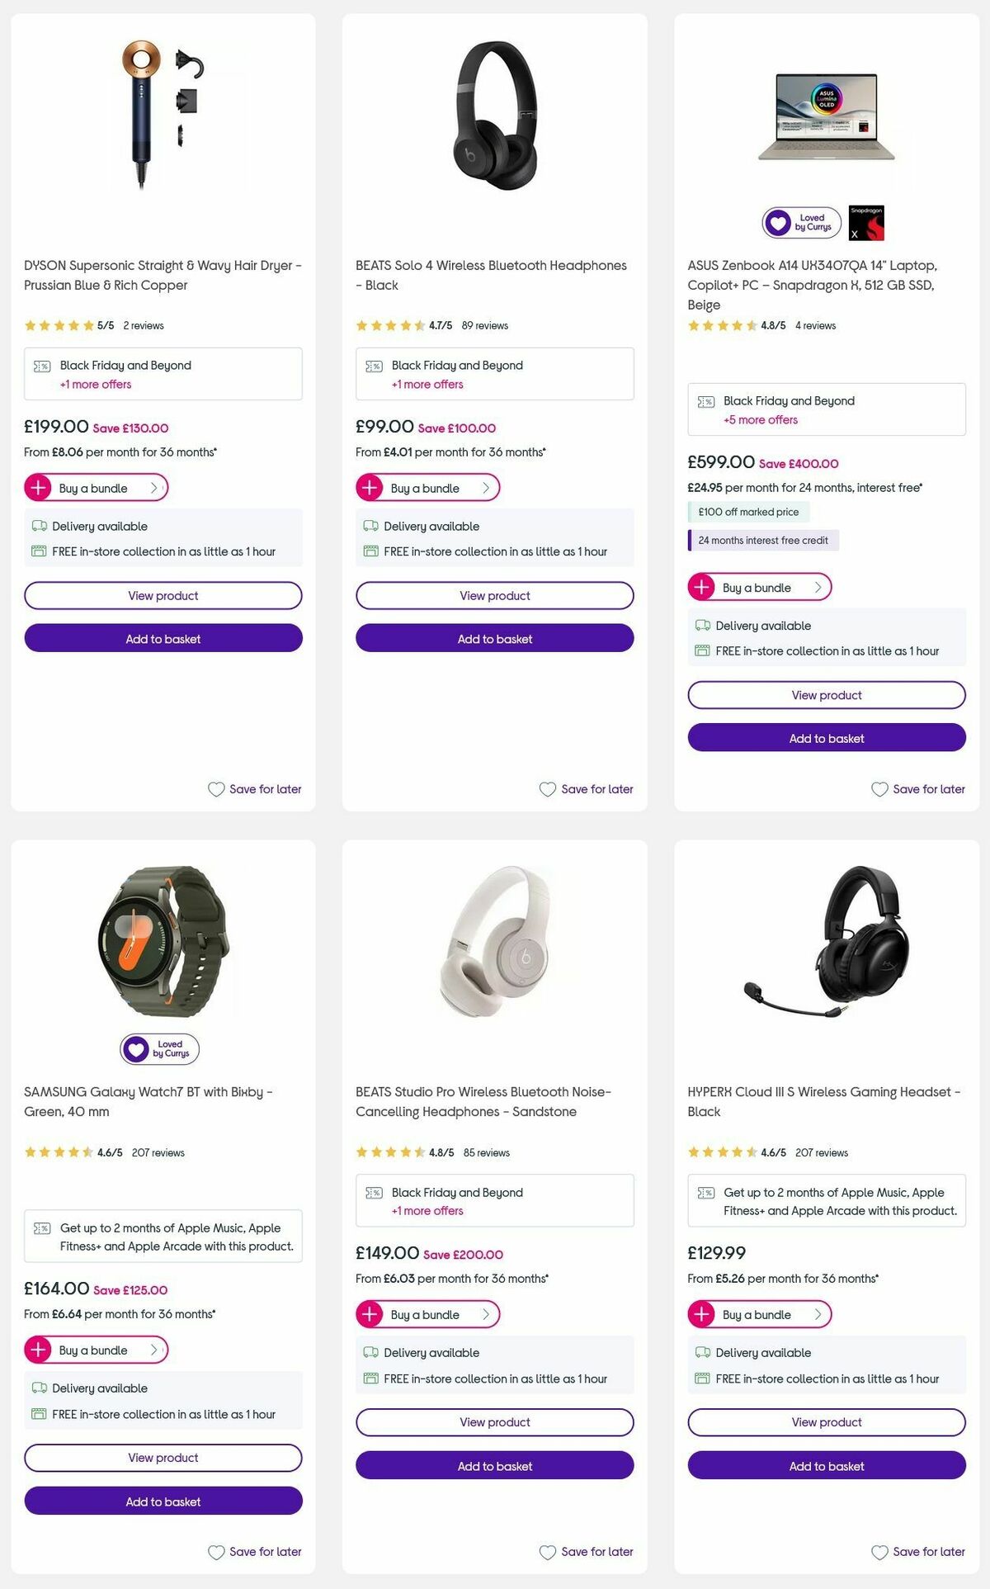The height and width of the screenshot is (1589, 990).
Task: Expand +5 more offers on ASUS Zenbook
Action: pyautogui.click(x=760, y=420)
